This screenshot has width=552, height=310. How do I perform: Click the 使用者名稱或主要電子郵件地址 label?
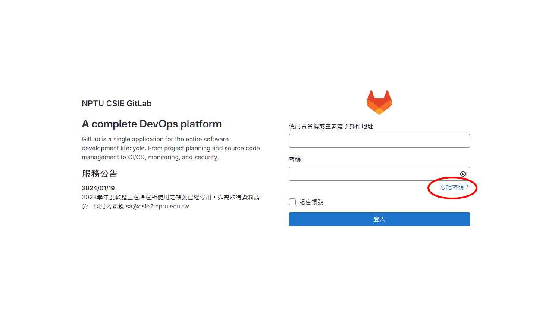pyautogui.click(x=331, y=126)
